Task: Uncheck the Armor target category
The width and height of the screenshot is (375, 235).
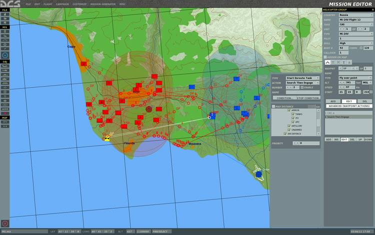Action: click(289, 110)
